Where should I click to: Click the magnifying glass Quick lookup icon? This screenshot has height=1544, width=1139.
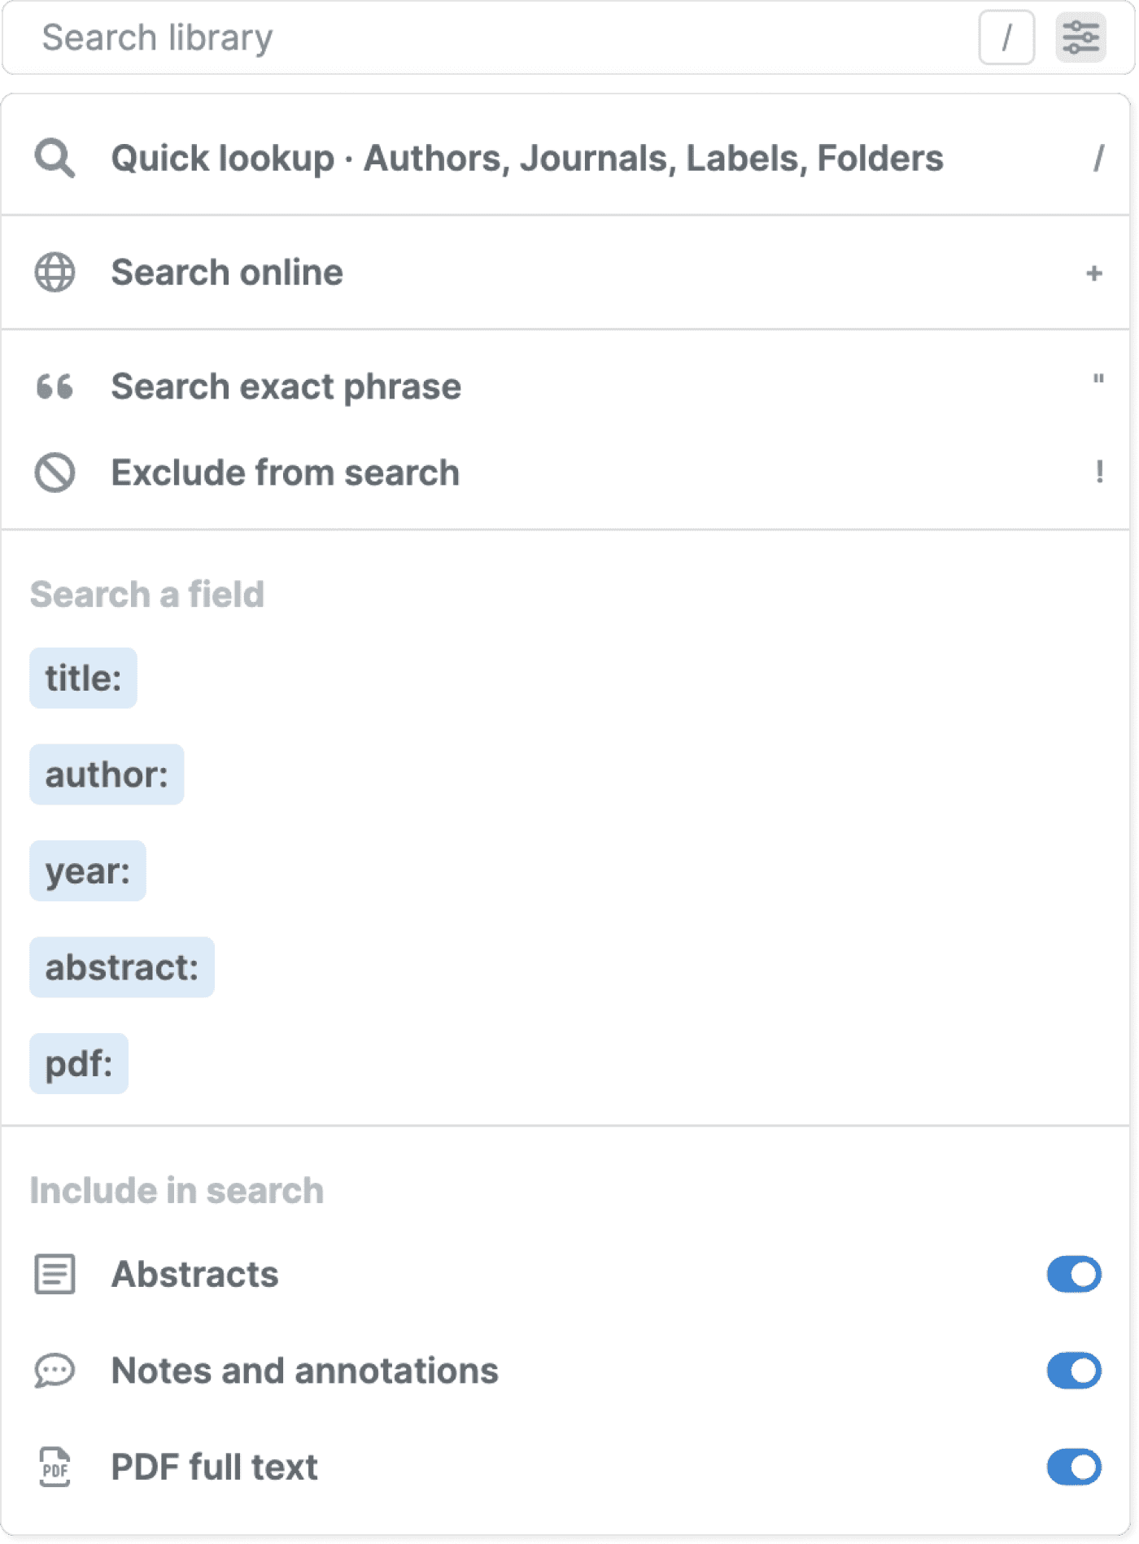click(x=54, y=158)
